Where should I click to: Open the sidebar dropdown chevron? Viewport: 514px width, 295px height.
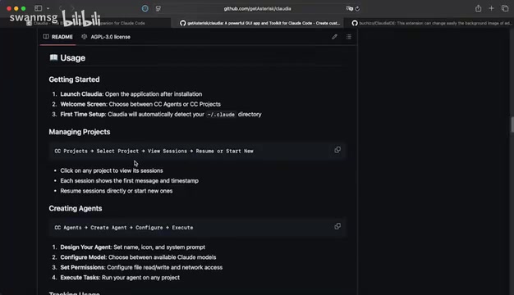coord(48,8)
